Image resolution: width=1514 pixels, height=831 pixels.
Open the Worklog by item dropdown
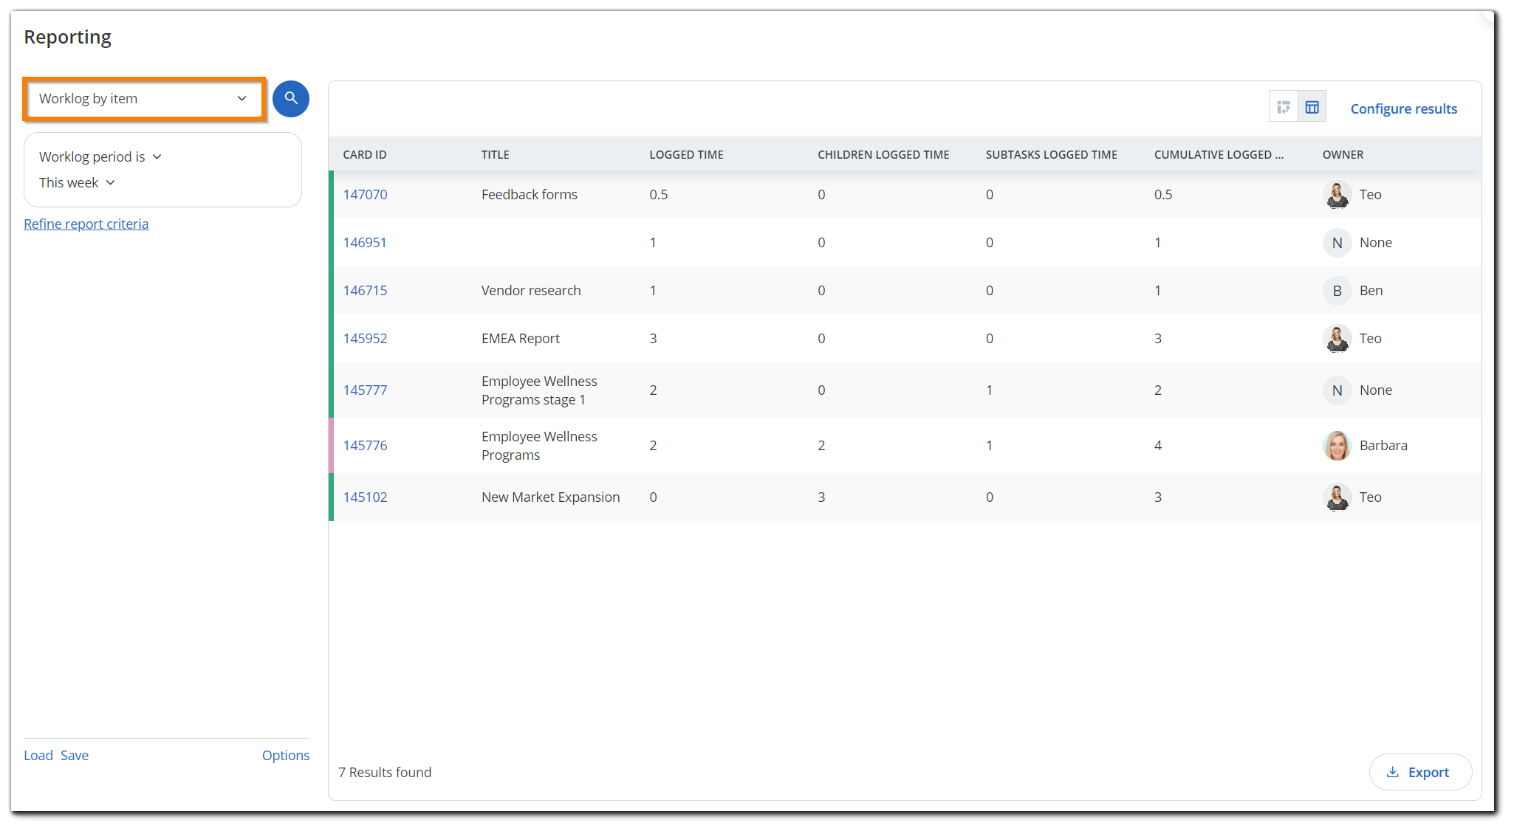[x=143, y=99]
